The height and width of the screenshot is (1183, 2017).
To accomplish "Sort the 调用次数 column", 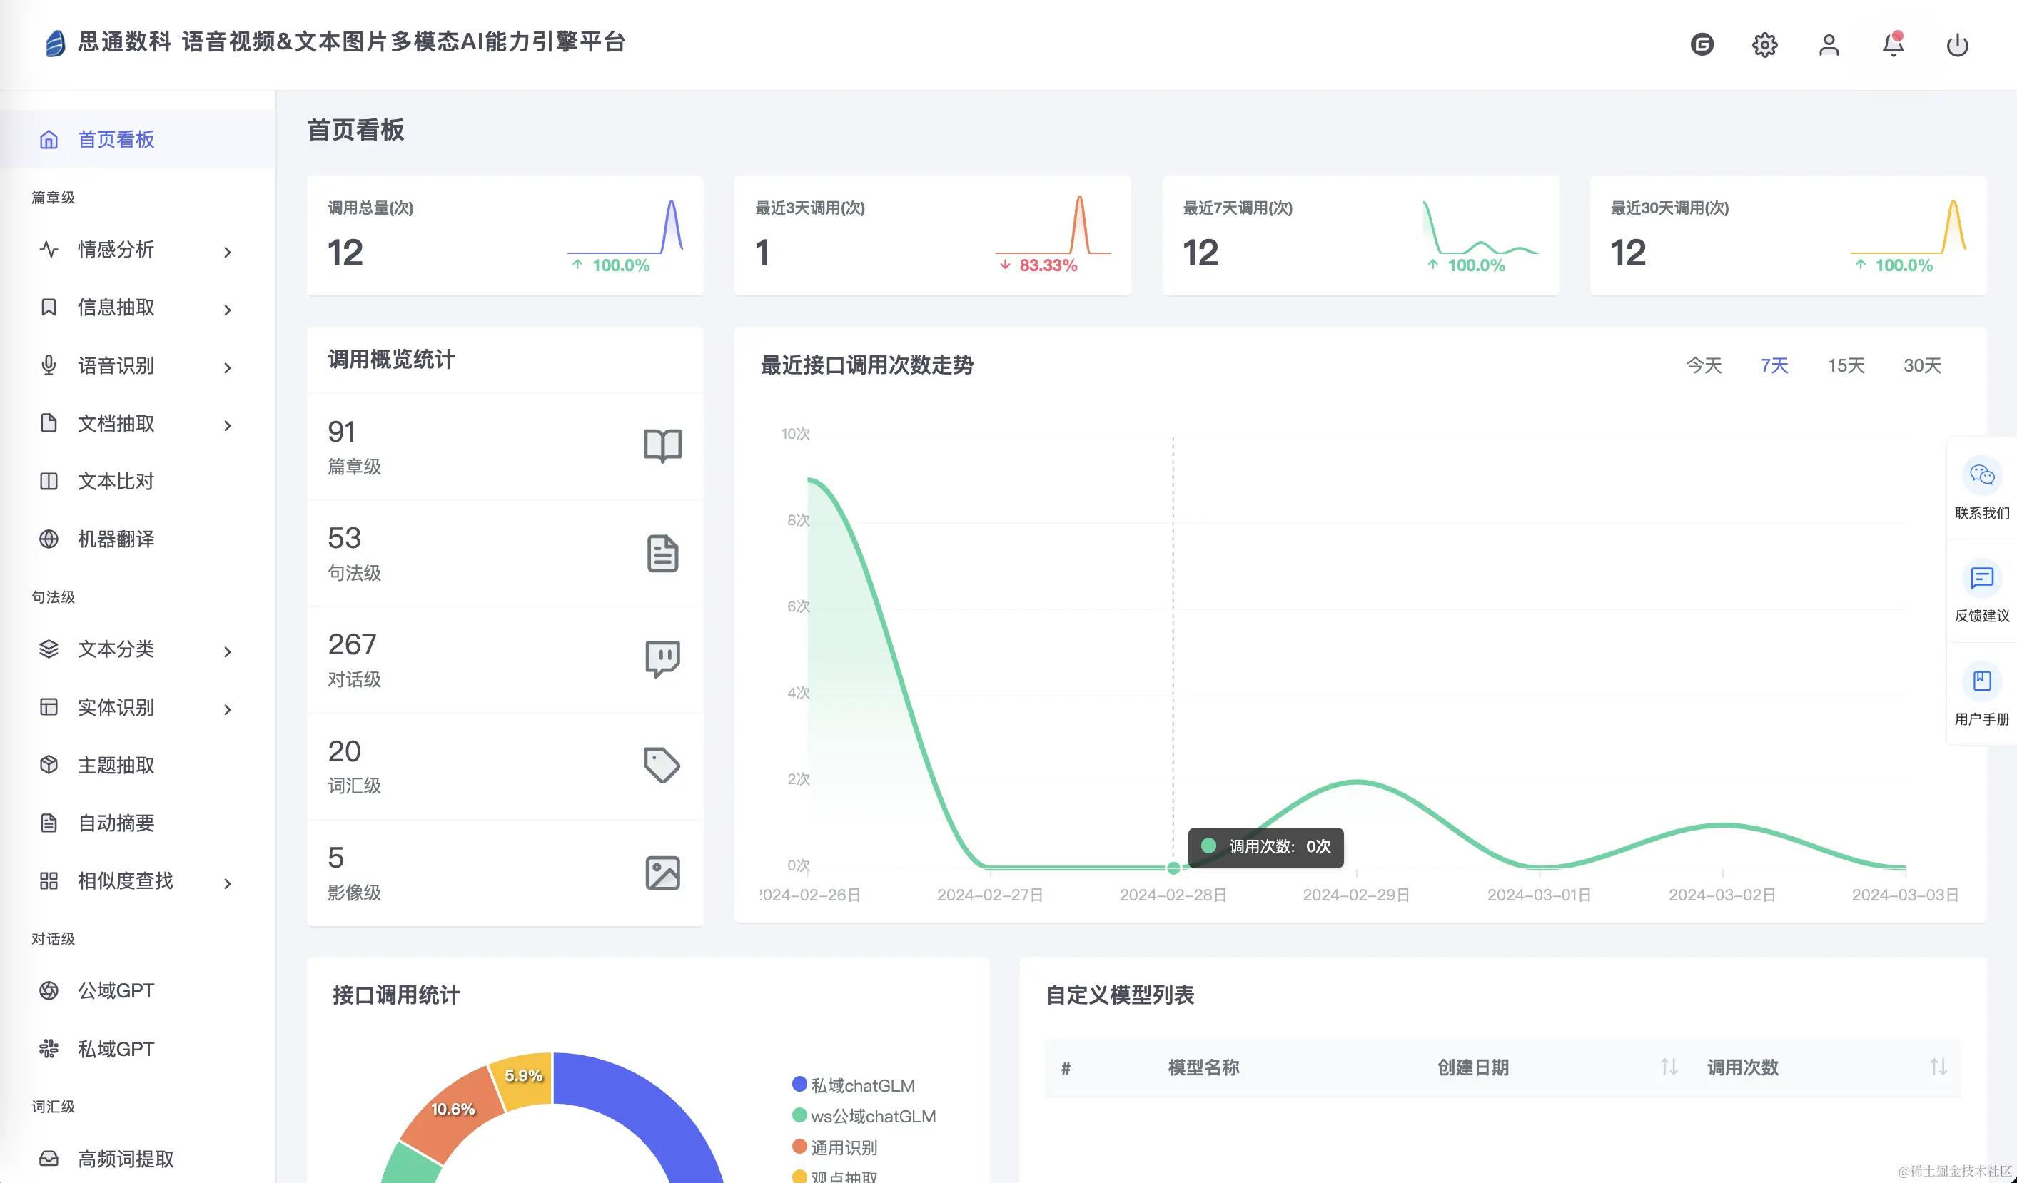I will click(x=1938, y=1067).
